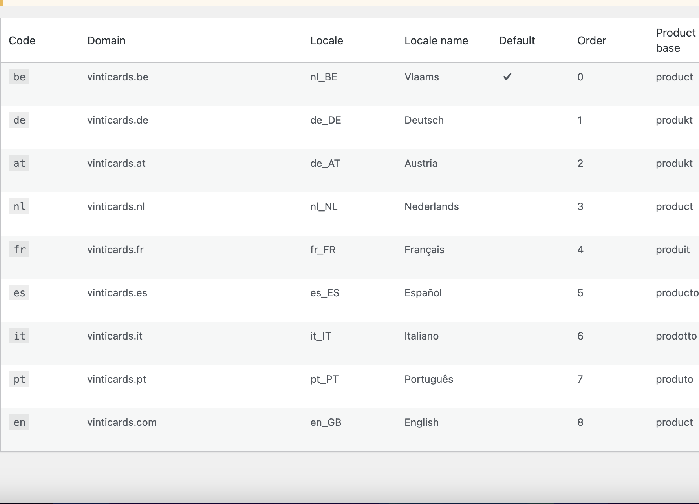699x504 pixels.
Task: Click product base 'produkt' in the Austria row
Action: [x=674, y=163]
